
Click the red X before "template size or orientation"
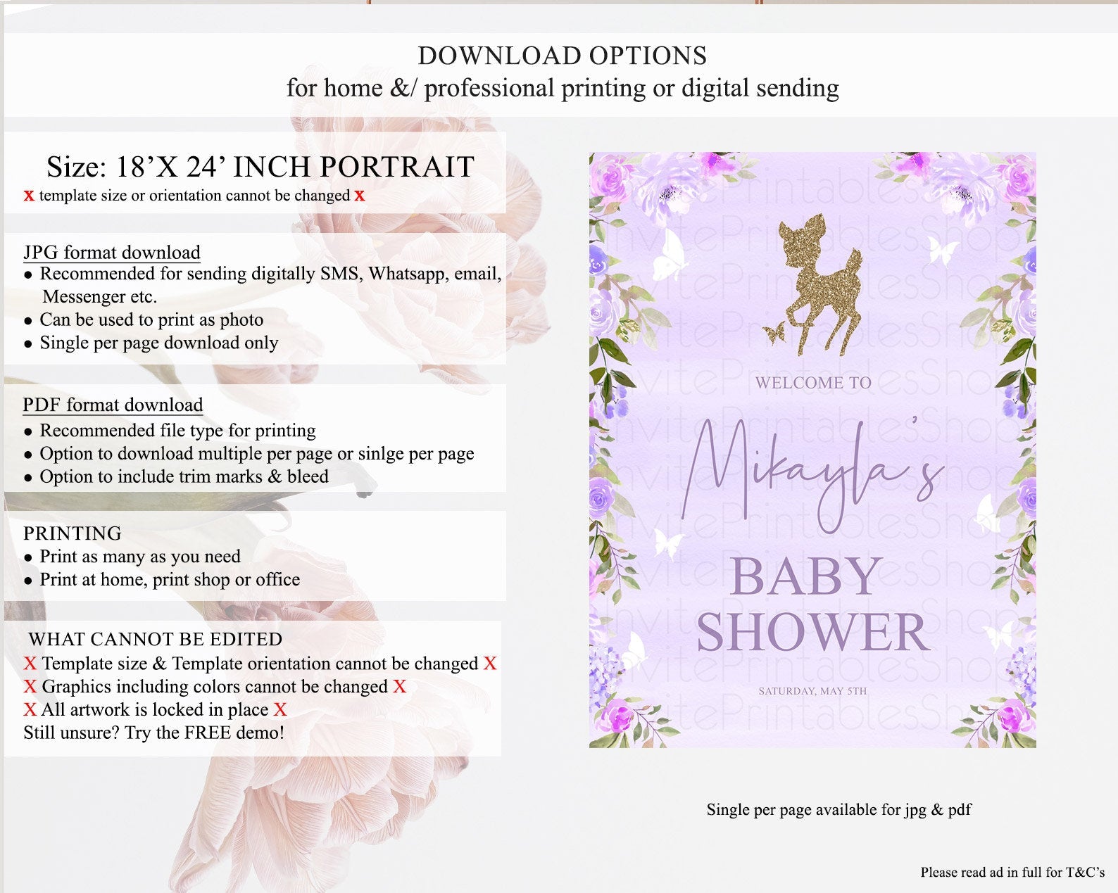click(x=29, y=196)
